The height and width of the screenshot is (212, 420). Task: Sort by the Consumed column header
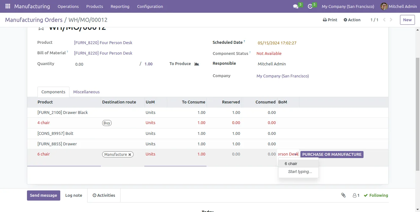(x=259, y=102)
